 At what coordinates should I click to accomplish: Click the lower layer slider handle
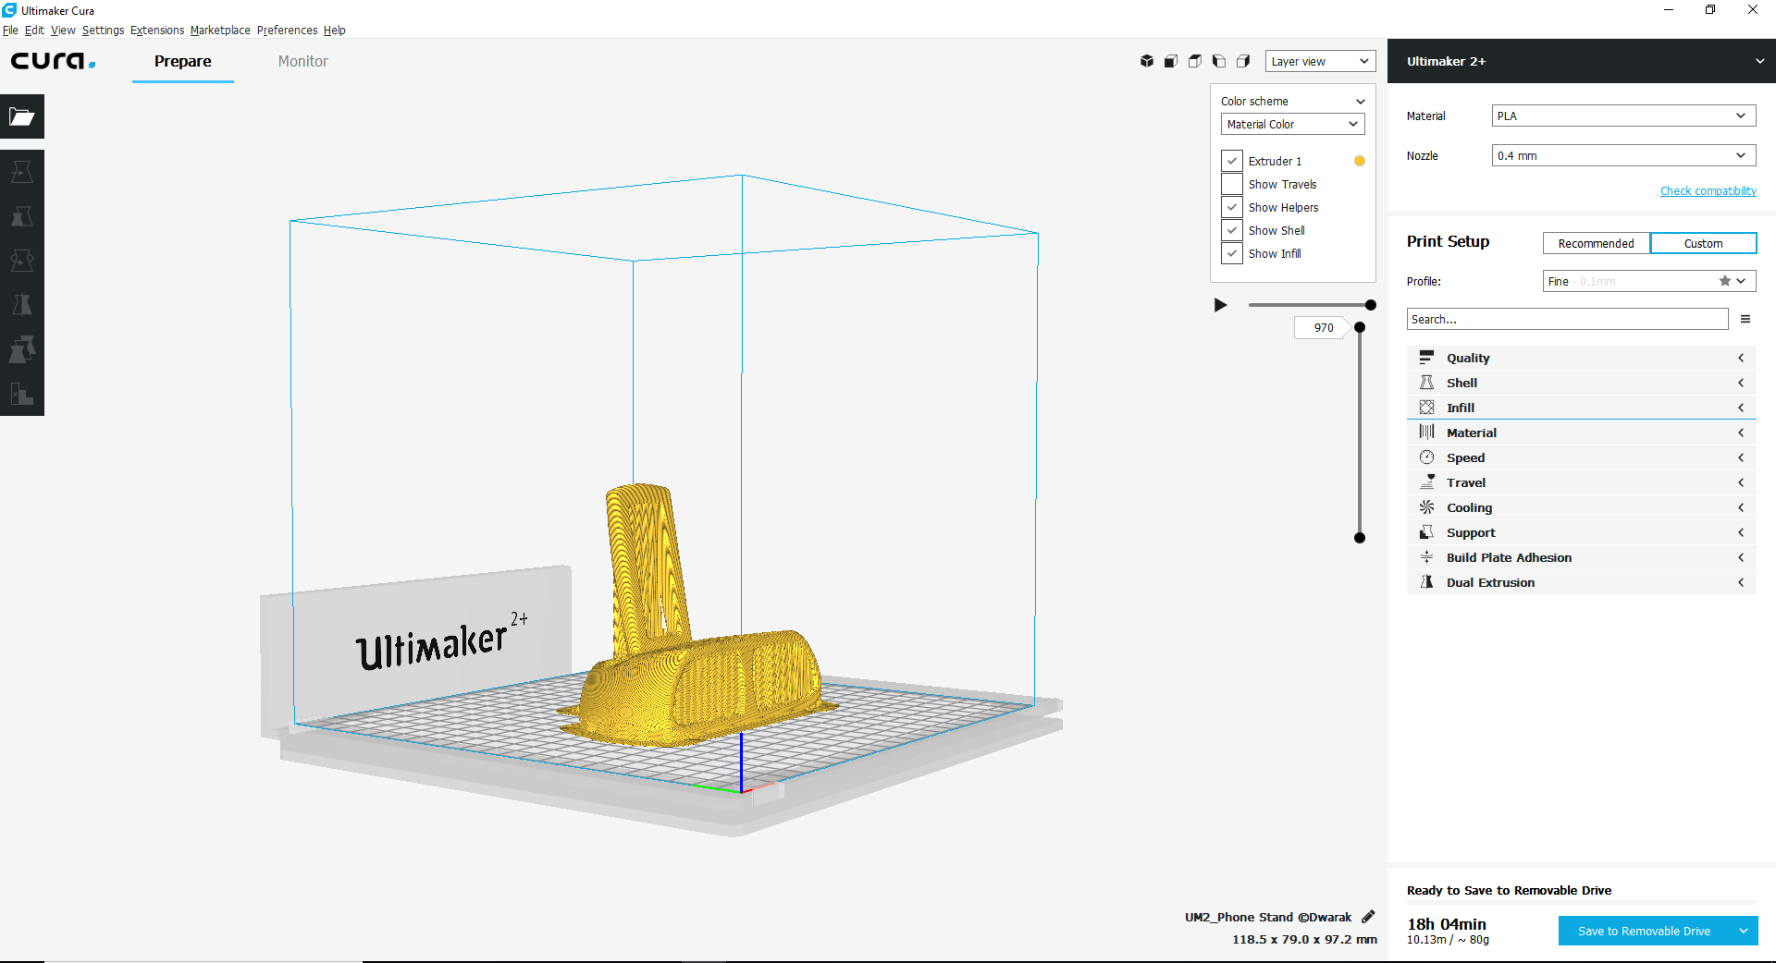[1360, 538]
